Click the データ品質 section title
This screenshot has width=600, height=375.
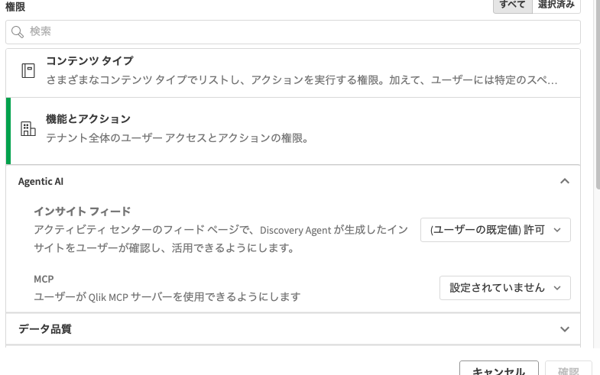click(45, 330)
